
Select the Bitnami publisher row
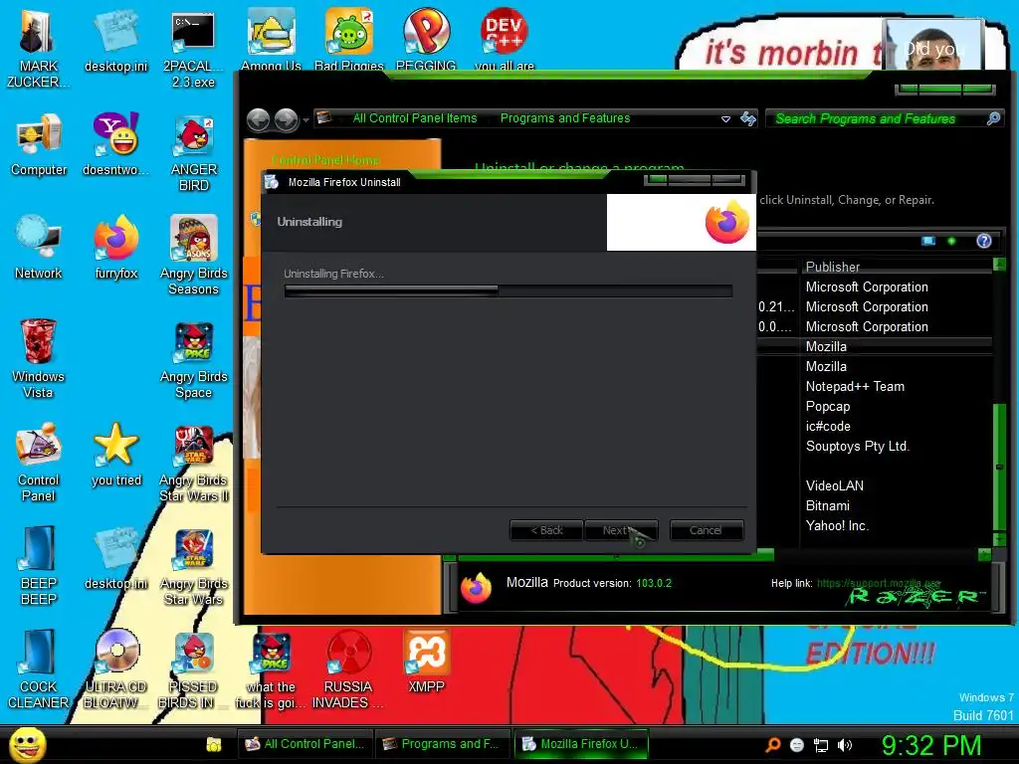(x=827, y=505)
